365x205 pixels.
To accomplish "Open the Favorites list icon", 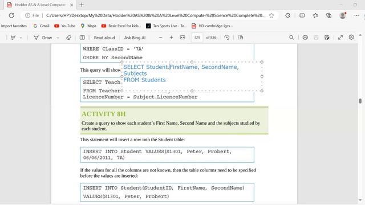I will tap(315, 15).
